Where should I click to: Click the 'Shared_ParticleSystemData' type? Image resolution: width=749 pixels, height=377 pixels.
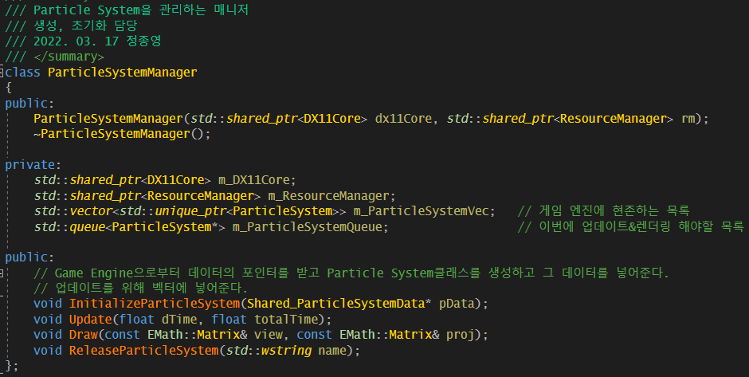click(x=335, y=304)
